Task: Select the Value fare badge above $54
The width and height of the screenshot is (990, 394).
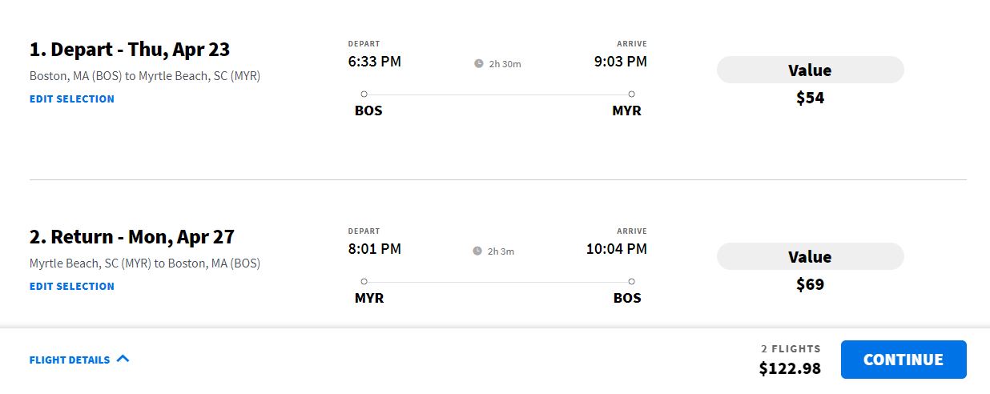Action: [810, 70]
